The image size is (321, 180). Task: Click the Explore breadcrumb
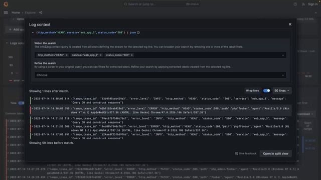[x=30, y=12]
